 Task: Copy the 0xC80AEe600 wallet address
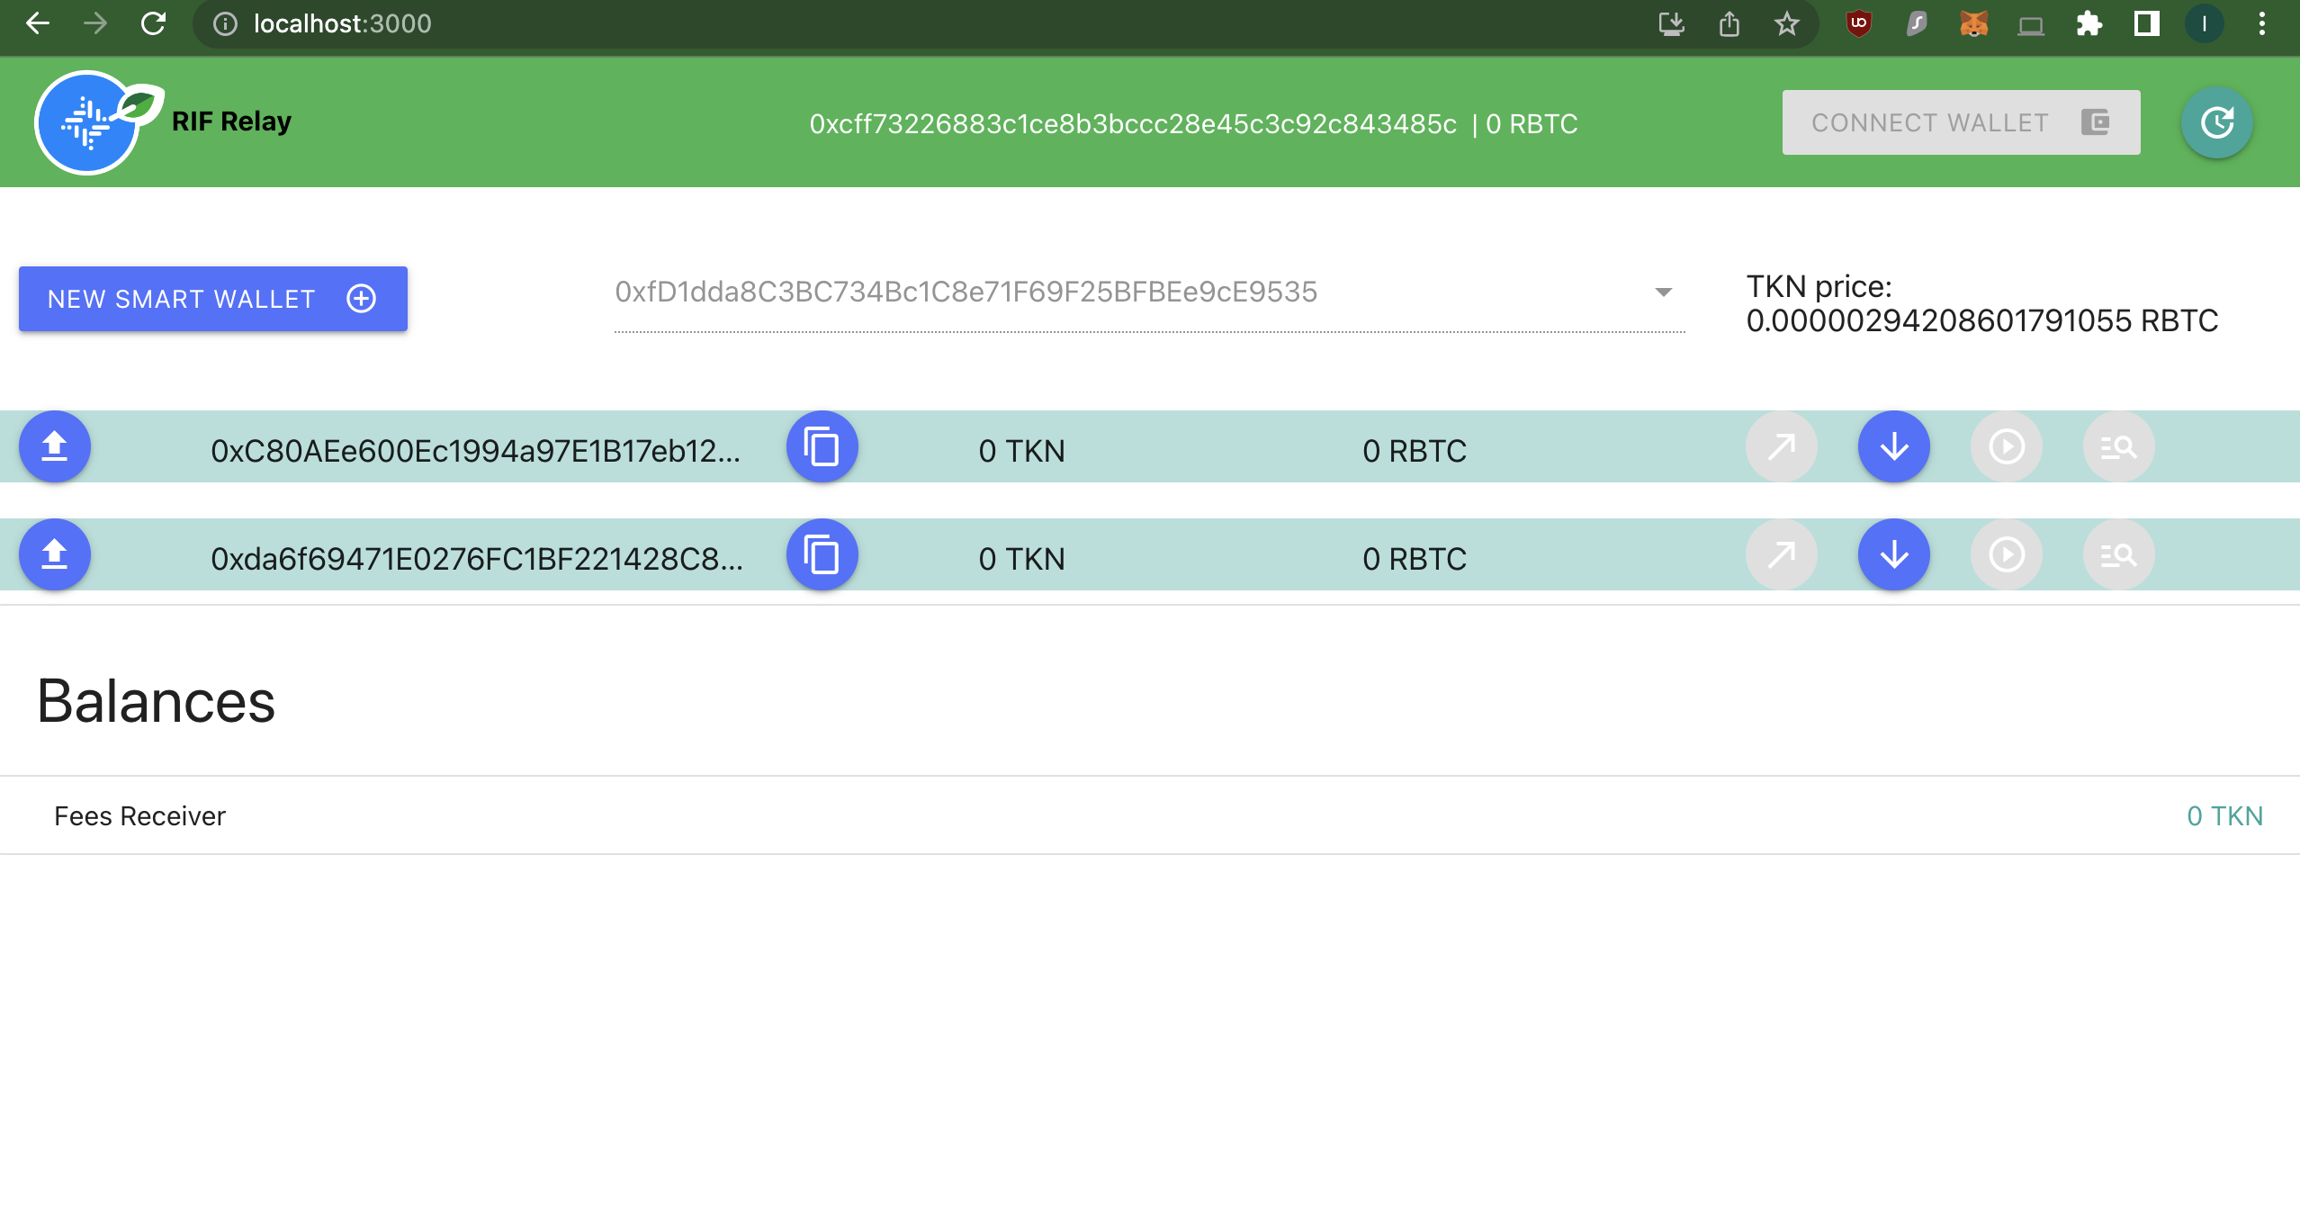[822, 446]
